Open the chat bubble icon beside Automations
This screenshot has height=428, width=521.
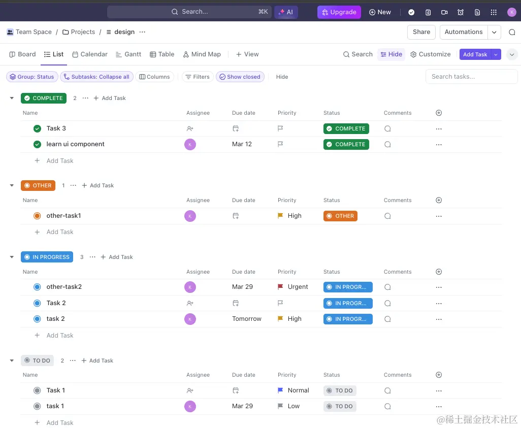coord(512,32)
